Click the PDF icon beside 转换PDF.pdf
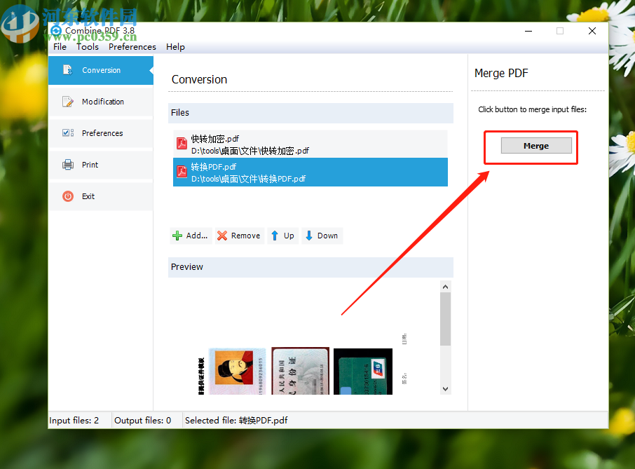The width and height of the screenshot is (635, 469). coord(182,172)
